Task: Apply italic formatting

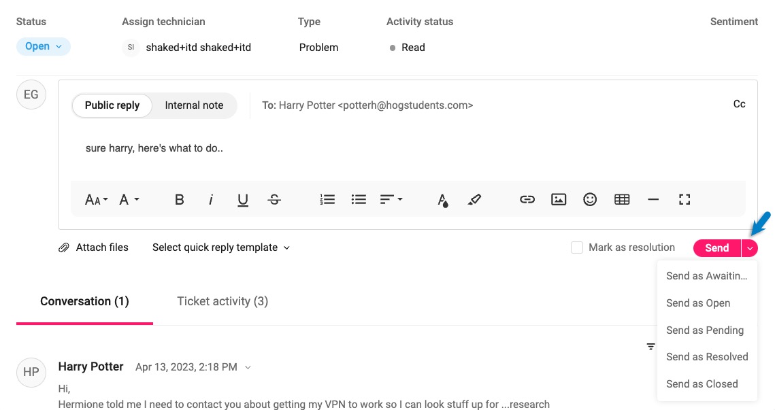Action: point(211,200)
